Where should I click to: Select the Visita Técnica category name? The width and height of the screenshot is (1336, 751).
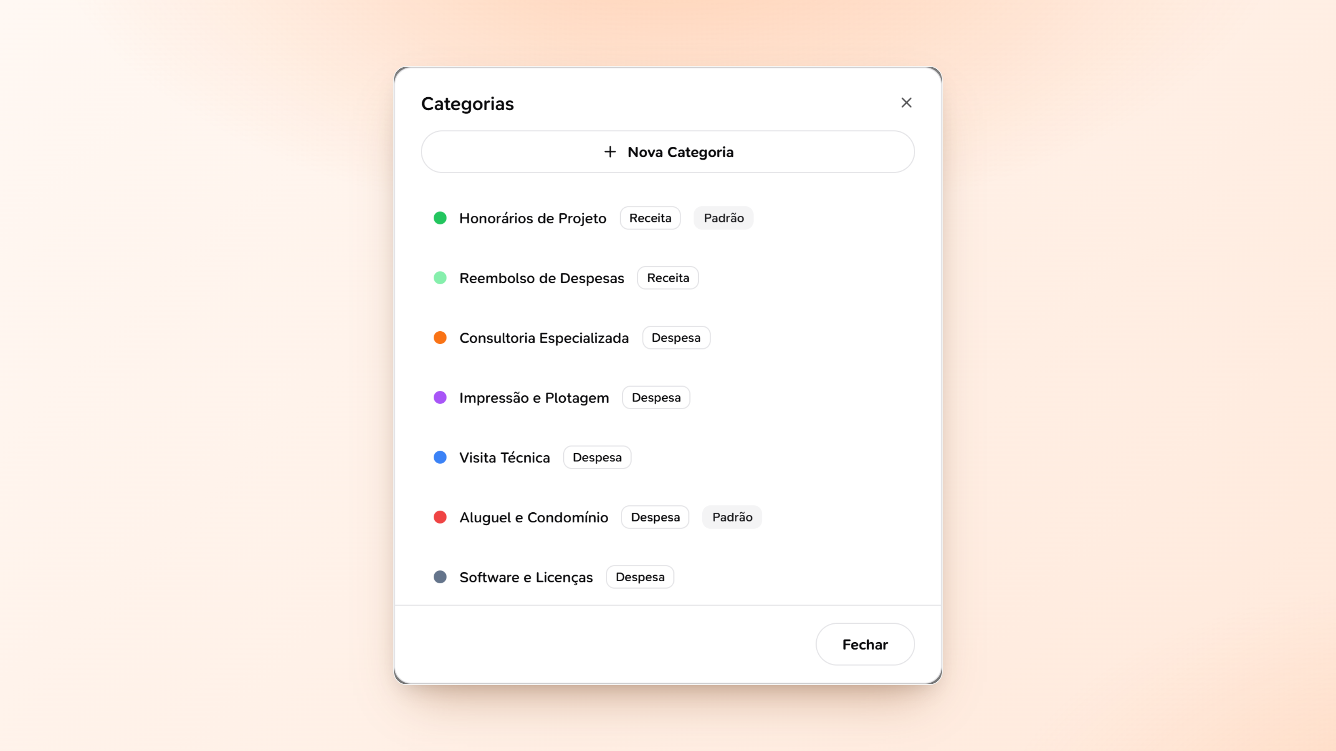point(504,458)
